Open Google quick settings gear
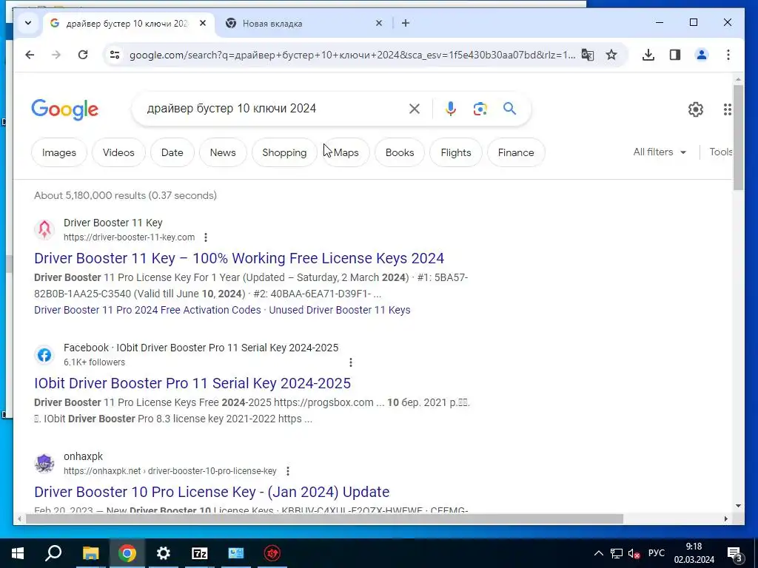The image size is (758, 568). 696,109
